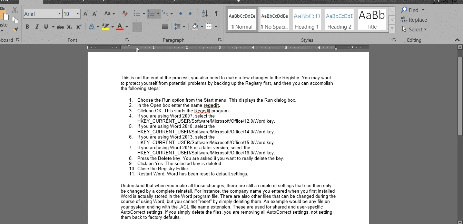Expand underline style dropdown arrow

coord(53,27)
